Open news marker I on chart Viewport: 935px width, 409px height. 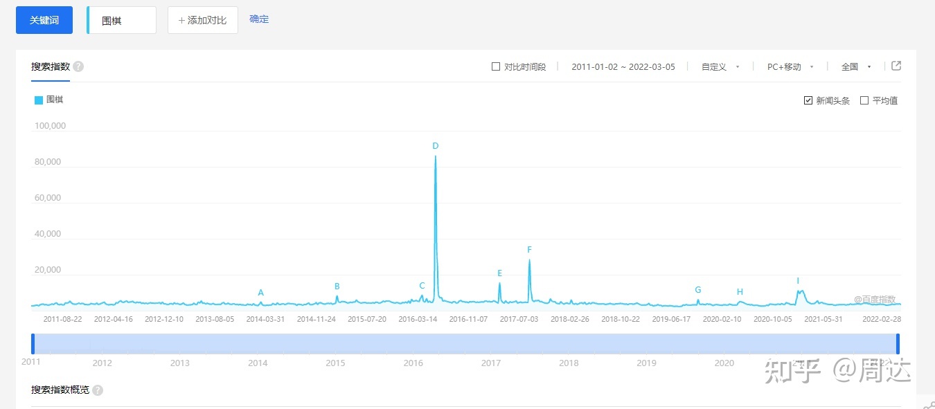pyautogui.click(x=798, y=281)
